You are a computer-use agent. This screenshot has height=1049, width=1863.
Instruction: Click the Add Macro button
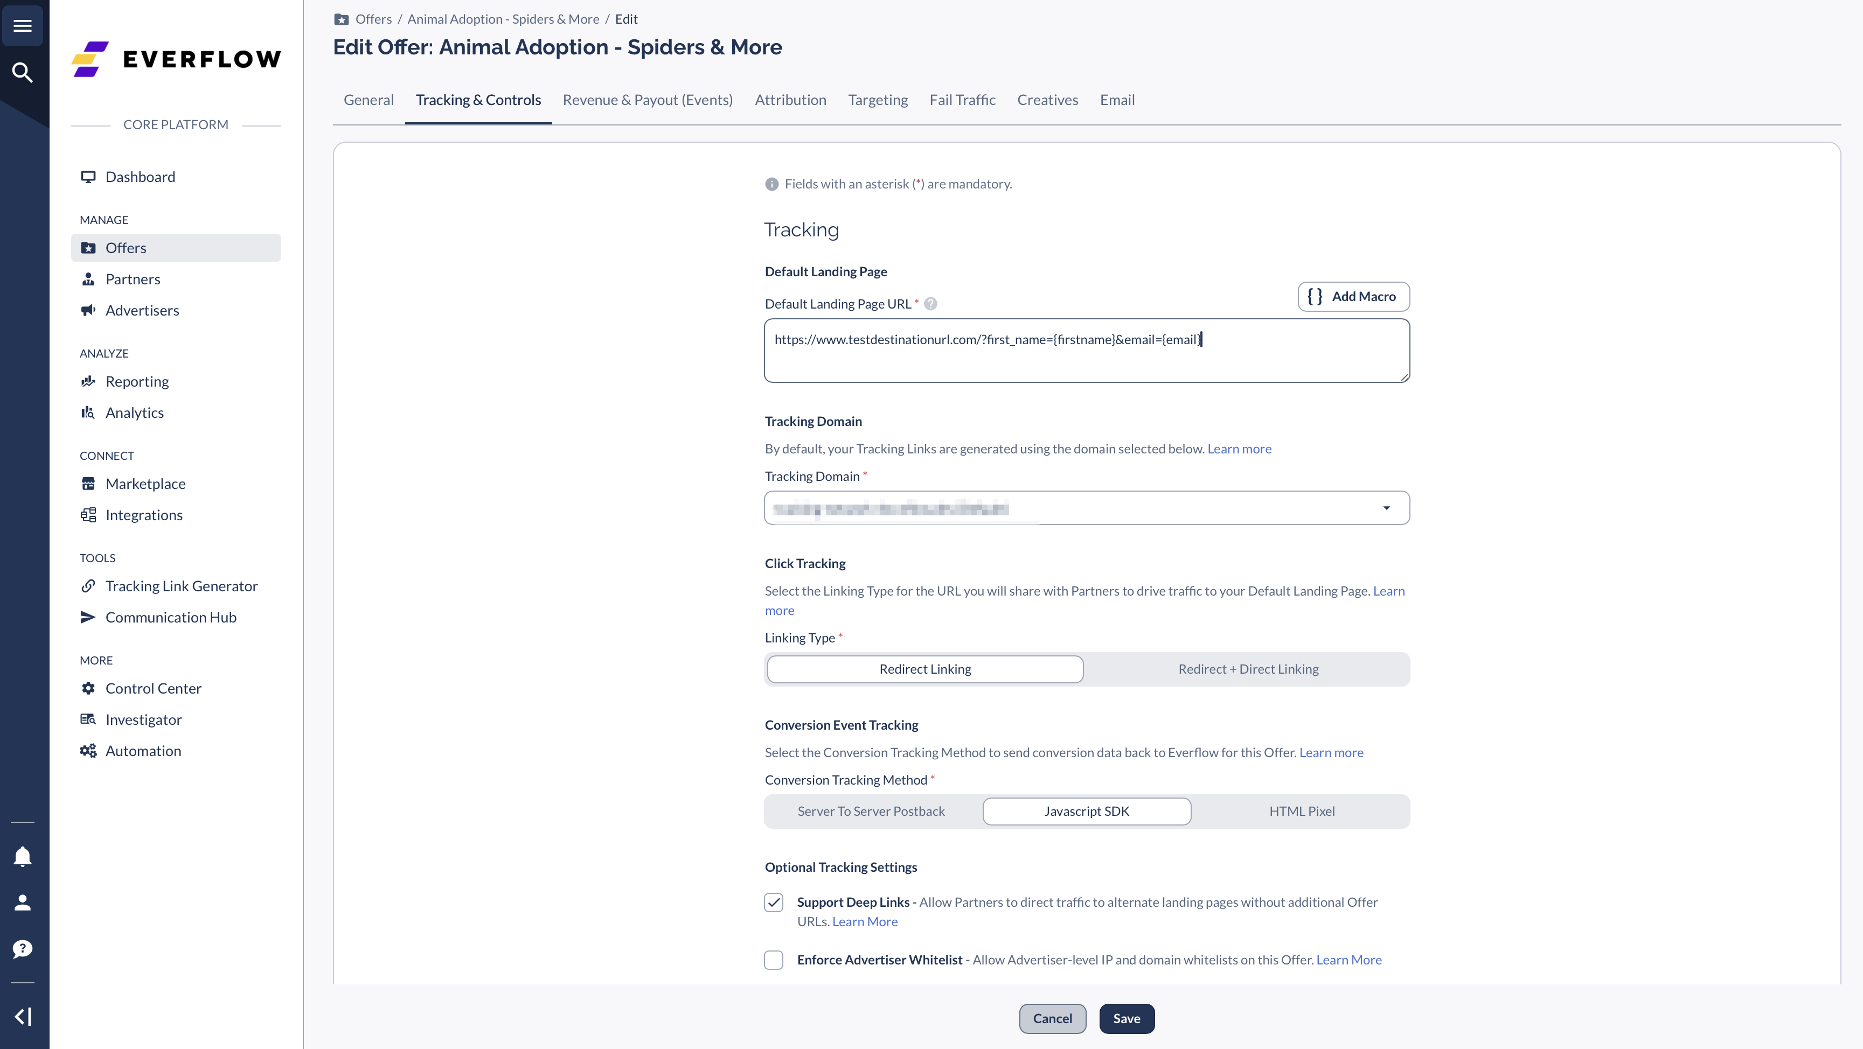click(x=1353, y=296)
